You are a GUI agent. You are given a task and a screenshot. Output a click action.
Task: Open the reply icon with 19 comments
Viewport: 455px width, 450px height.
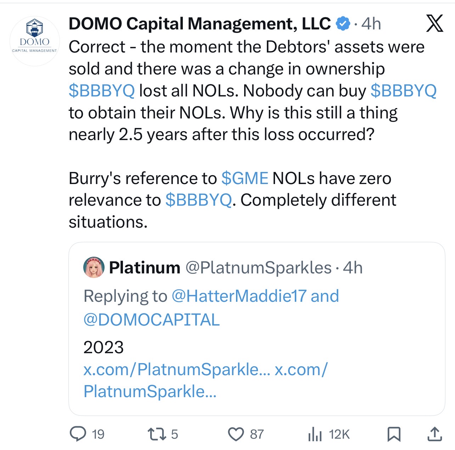click(x=78, y=434)
